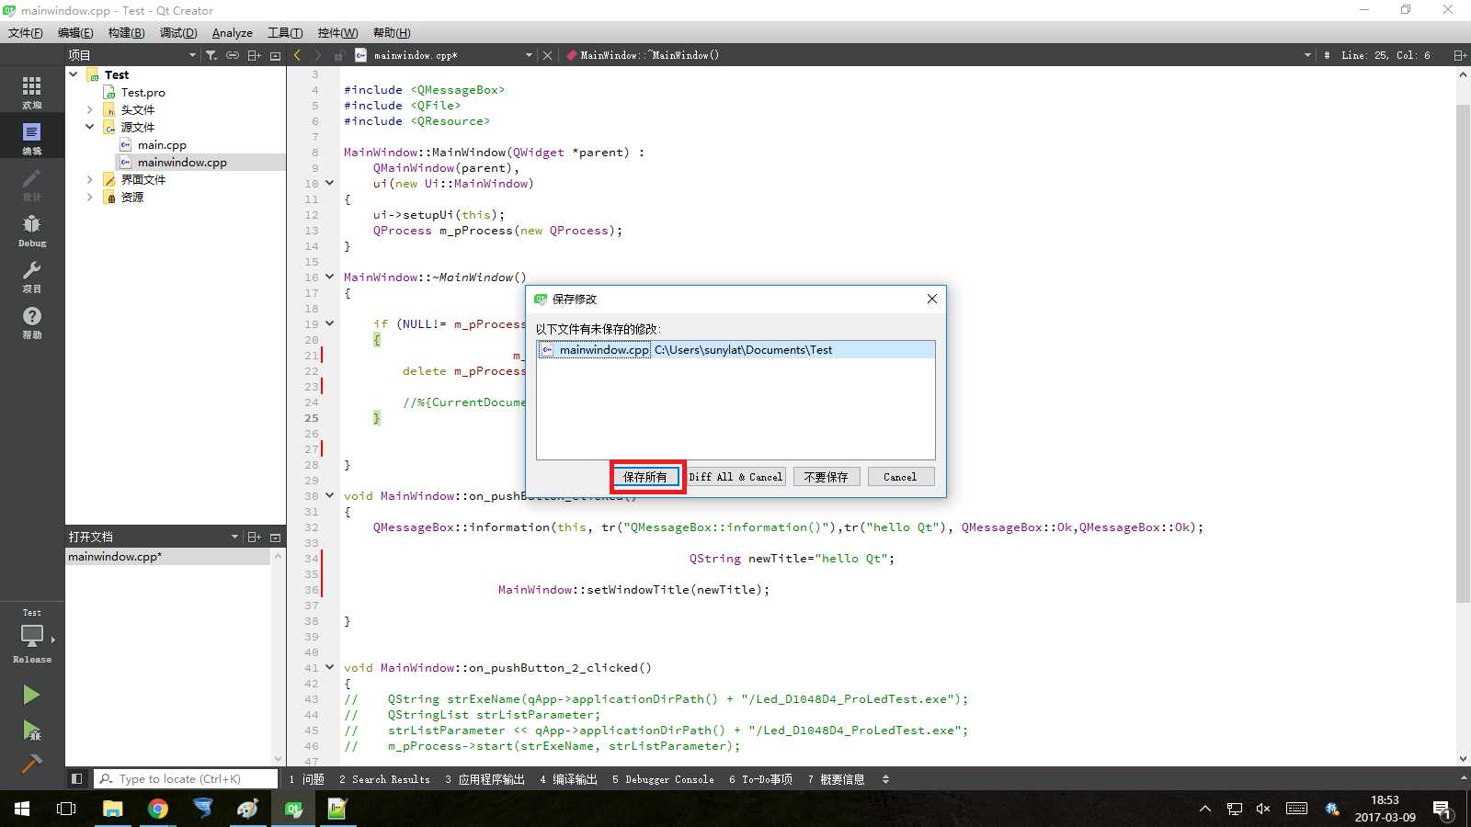
Task: Go forward in editor navigation history
Action: click(318, 55)
